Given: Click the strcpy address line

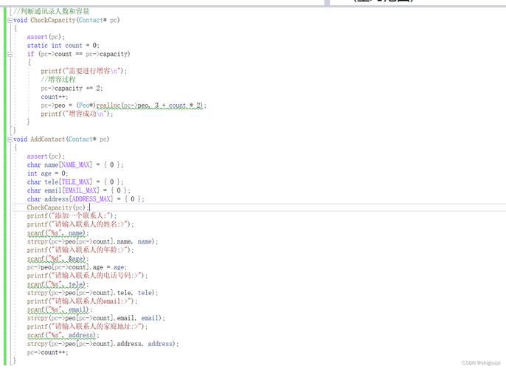Looking at the screenshot, I should [103, 344].
